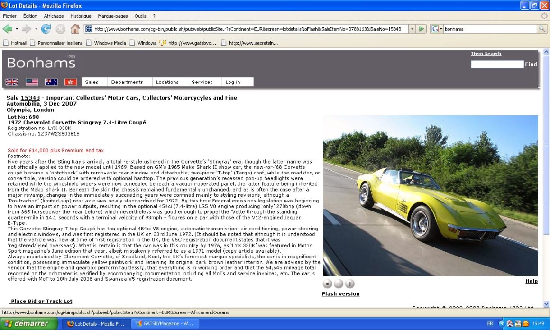Viewport: 550px width, 330px height.
Task: Open the Google search engine selector
Action: 437,29
